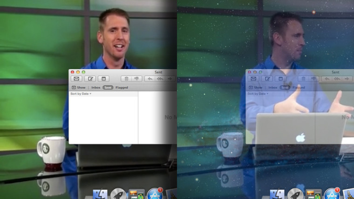Screen dimensions: 354x199
Task: Select Flagged mailbox in left Mail window
Action: click(x=122, y=87)
